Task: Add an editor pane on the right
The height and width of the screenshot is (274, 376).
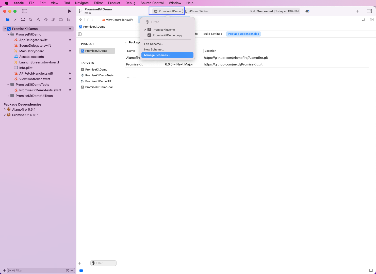Action: [x=372, y=20]
